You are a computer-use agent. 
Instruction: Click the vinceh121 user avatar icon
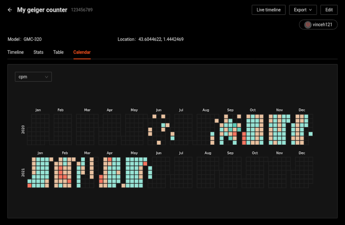pos(308,25)
